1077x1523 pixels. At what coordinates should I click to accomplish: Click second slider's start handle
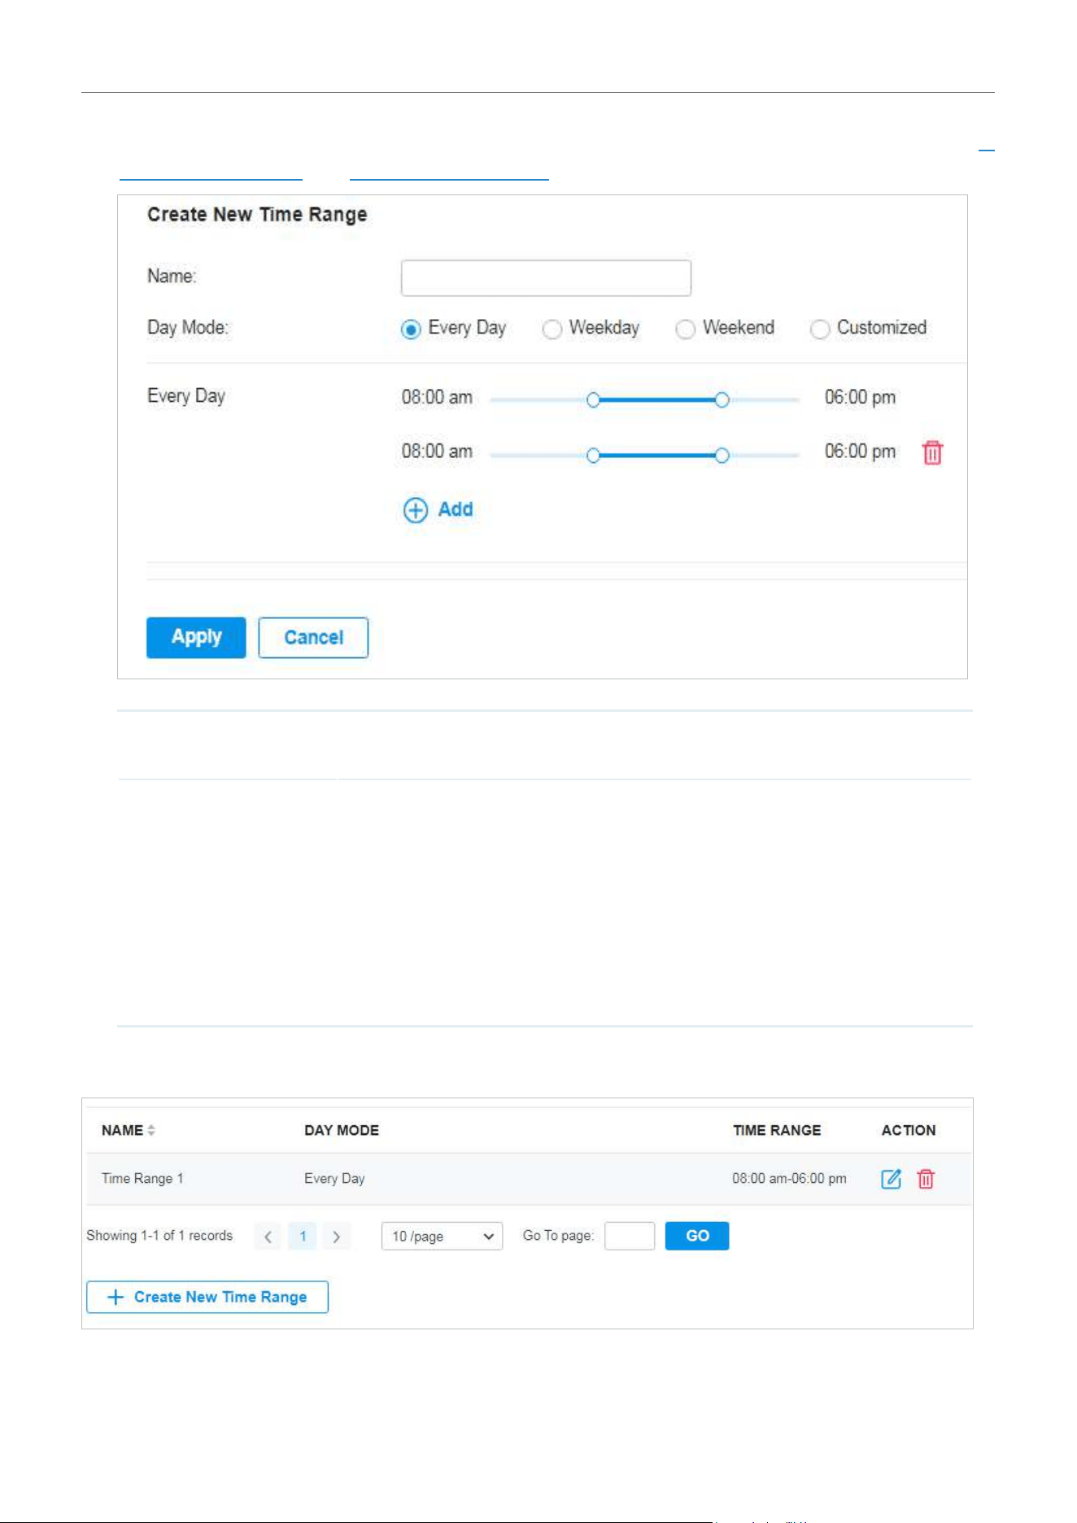click(593, 456)
